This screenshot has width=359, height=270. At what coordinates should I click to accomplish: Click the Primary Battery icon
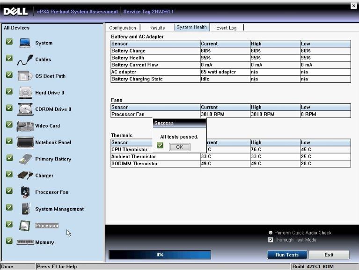click(x=25, y=159)
